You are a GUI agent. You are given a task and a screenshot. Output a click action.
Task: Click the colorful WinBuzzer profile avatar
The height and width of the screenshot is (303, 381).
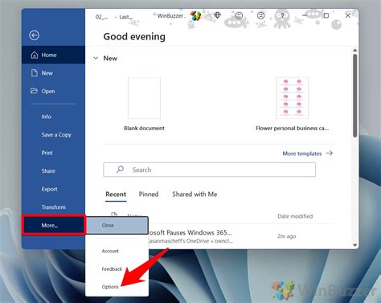[195, 16]
